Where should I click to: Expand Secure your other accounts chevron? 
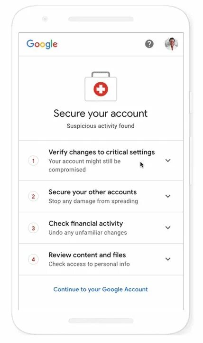click(x=168, y=196)
